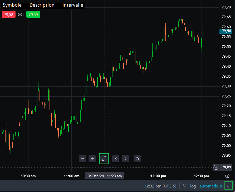Click the green 79,59 buy button
This screenshot has width=235, height=193.
tap(33, 15)
